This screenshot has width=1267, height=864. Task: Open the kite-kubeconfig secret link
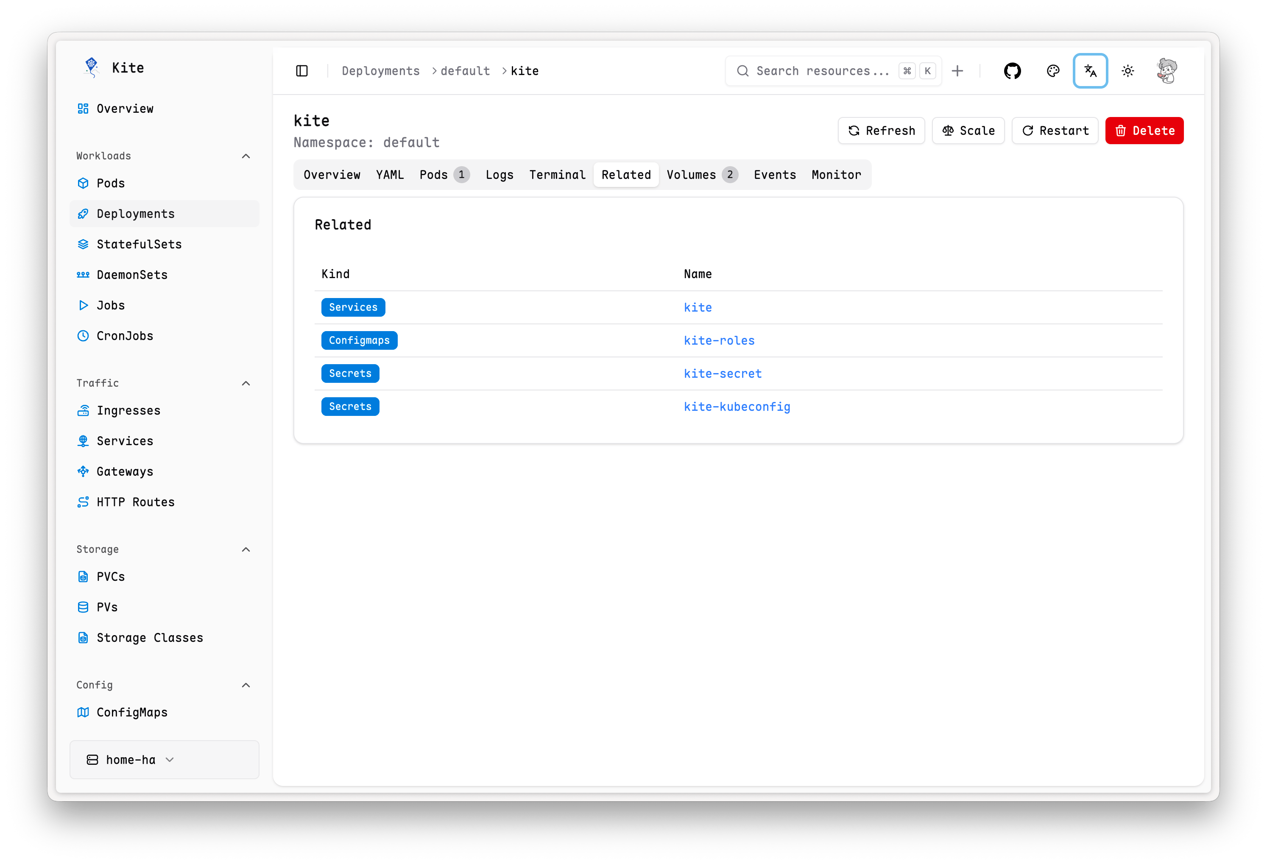click(x=737, y=407)
